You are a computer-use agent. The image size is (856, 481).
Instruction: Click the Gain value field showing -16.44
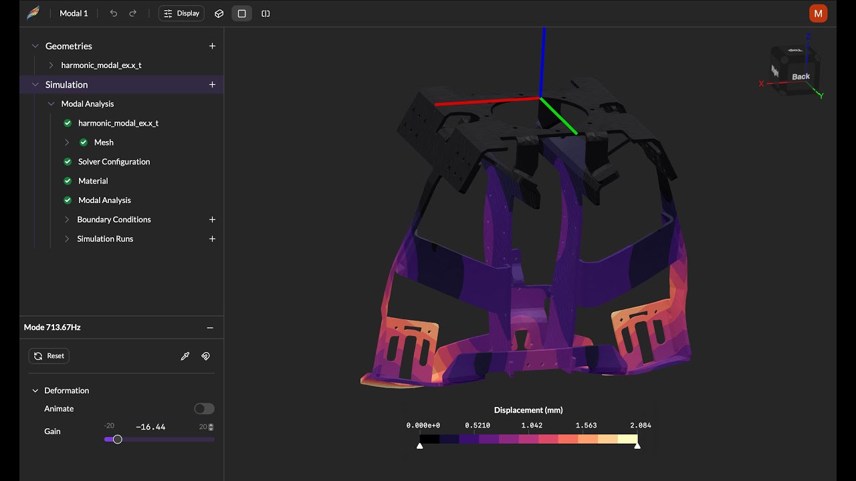click(150, 427)
